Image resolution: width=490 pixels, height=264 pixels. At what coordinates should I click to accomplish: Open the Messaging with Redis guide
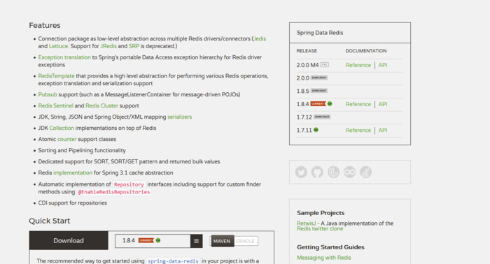point(323,258)
